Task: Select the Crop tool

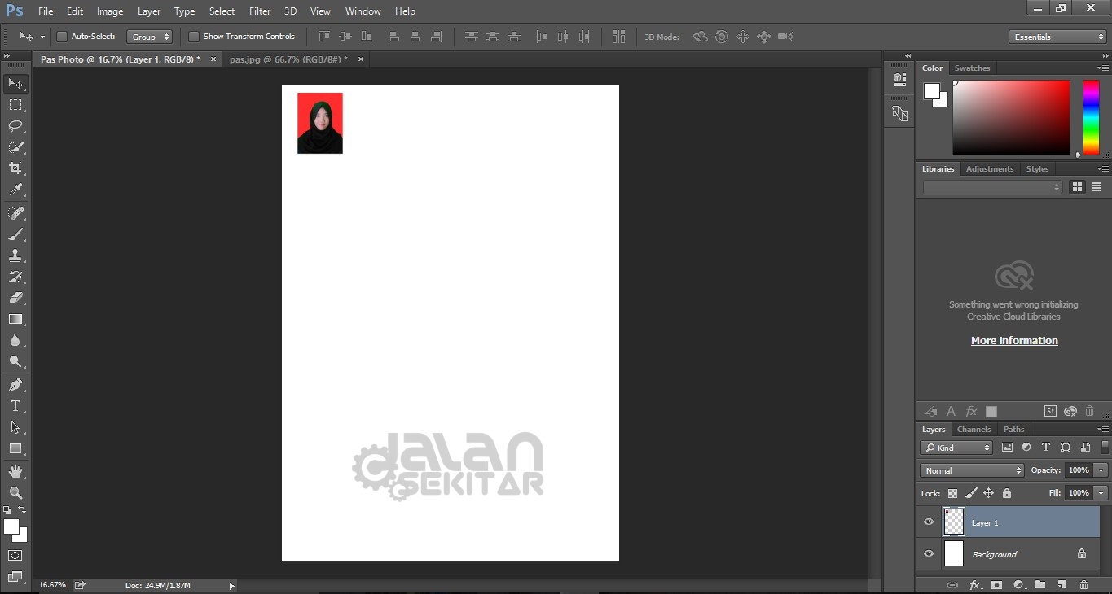Action: [15, 168]
